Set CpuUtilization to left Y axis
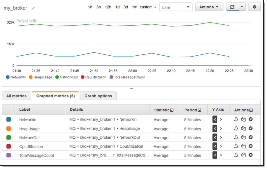 pyautogui.click(x=215, y=146)
